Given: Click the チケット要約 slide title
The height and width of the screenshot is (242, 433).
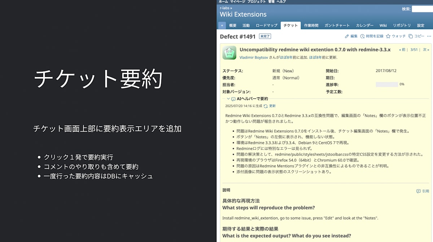Looking at the screenshot, I should [x=98, y=79].
